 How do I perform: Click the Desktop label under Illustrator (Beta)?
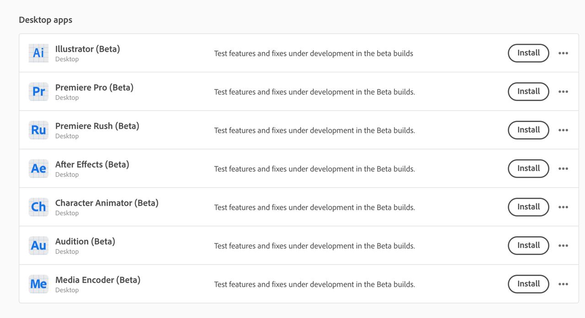tap(67, 59)
